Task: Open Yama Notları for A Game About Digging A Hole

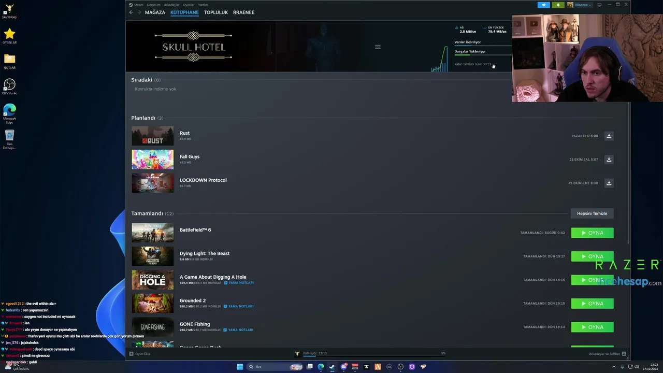Action: [x=239, y=283]
